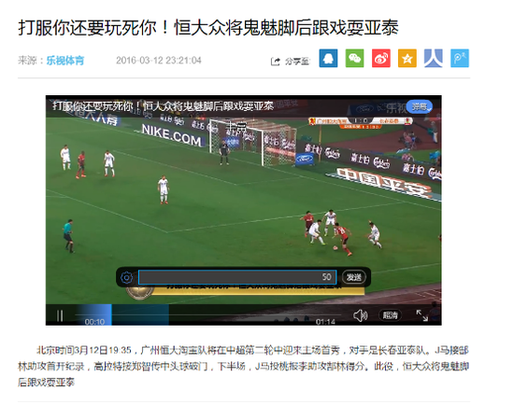Focus the danmaku comment input box
This screenshot has height=404, width=514.
(237, 277)
